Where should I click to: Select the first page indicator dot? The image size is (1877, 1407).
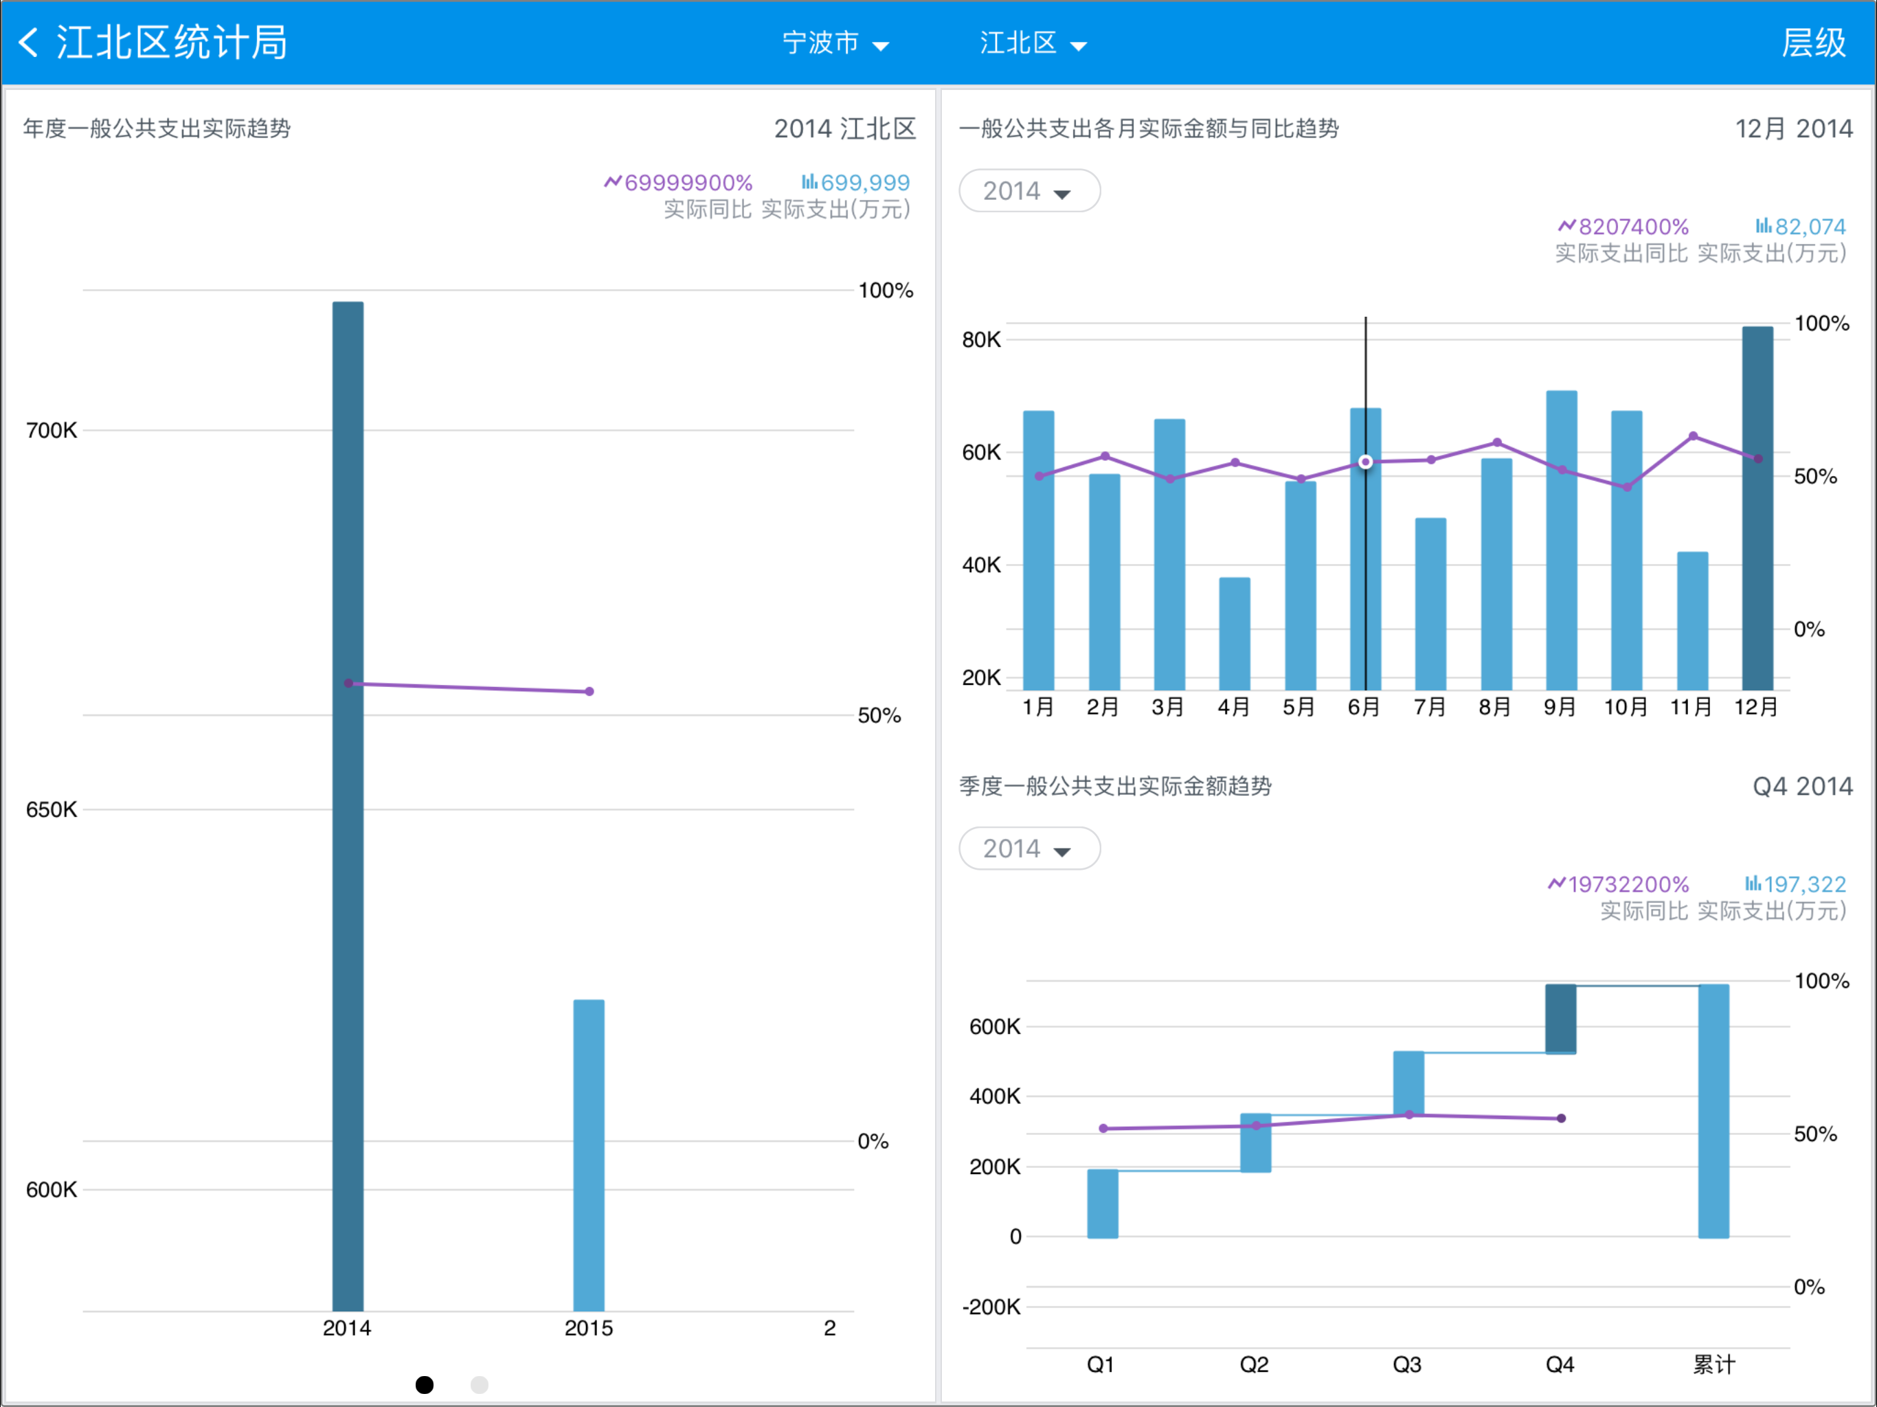click(425, 1385)
